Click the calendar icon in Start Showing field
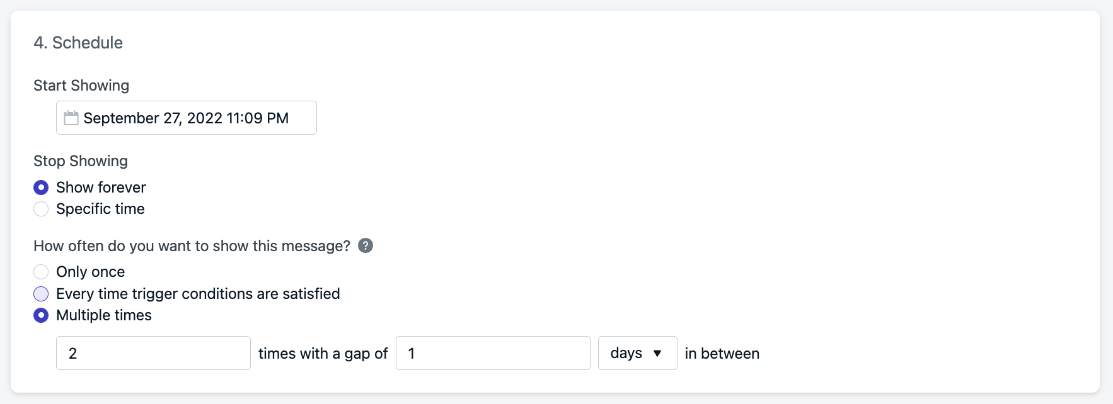This screenshot has height=404, width=1113. 71,118
